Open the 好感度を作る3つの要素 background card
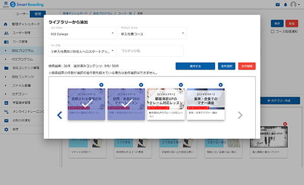 pyautogui.click(x=133, y=148)
